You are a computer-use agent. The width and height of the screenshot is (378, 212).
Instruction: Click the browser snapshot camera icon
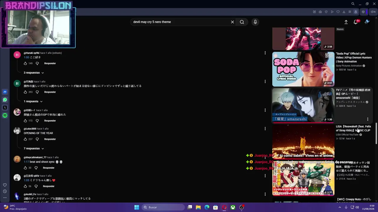tap(320, 12)
